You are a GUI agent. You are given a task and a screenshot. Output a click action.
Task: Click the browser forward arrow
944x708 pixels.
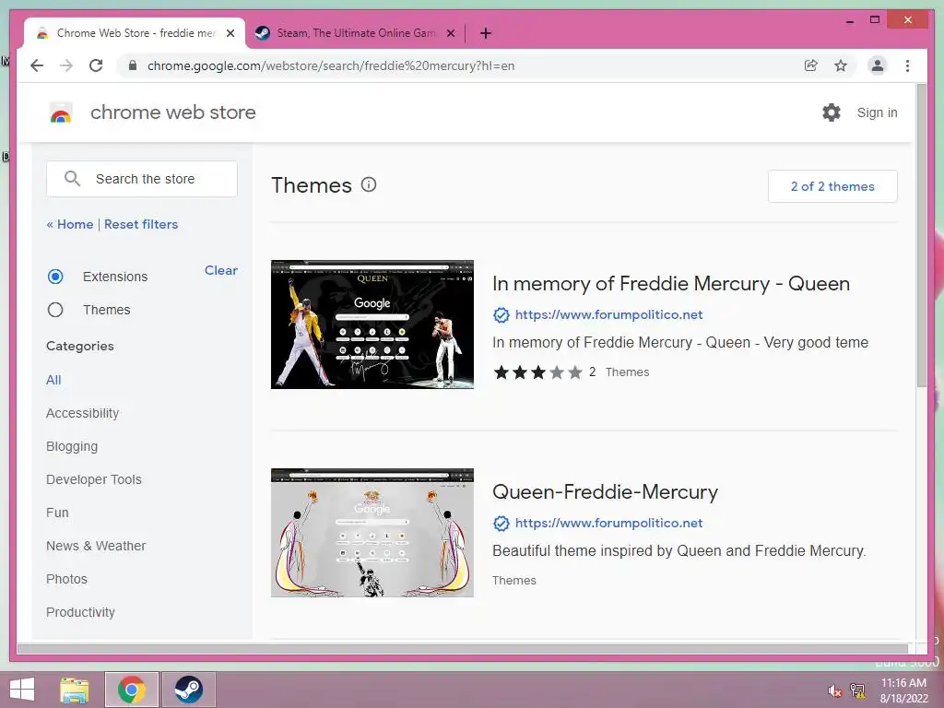coord(66,65)
